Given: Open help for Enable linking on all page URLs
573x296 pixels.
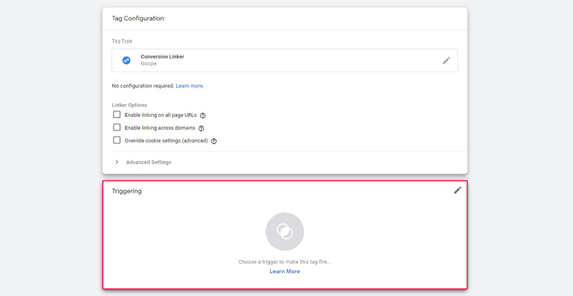Looking at the screenshot, I should point(203,115).
